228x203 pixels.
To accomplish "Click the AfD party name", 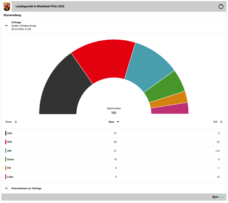I will (x=9, y=151).
